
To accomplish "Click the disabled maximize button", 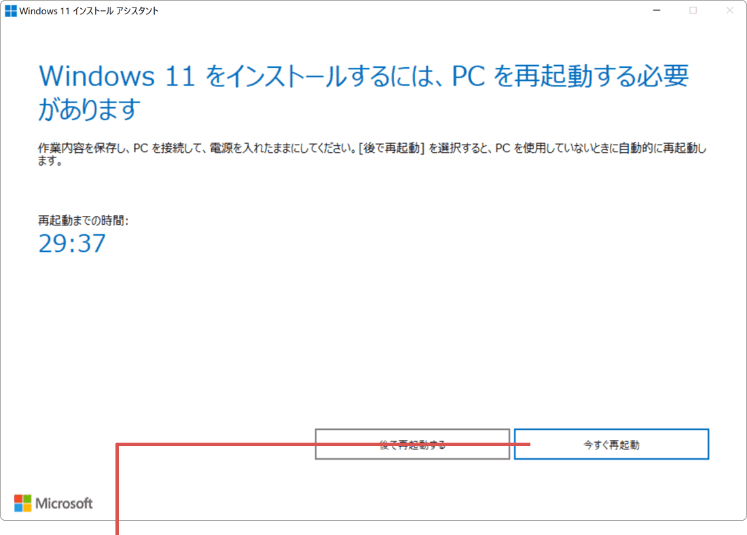I will (x=693, y=10).
